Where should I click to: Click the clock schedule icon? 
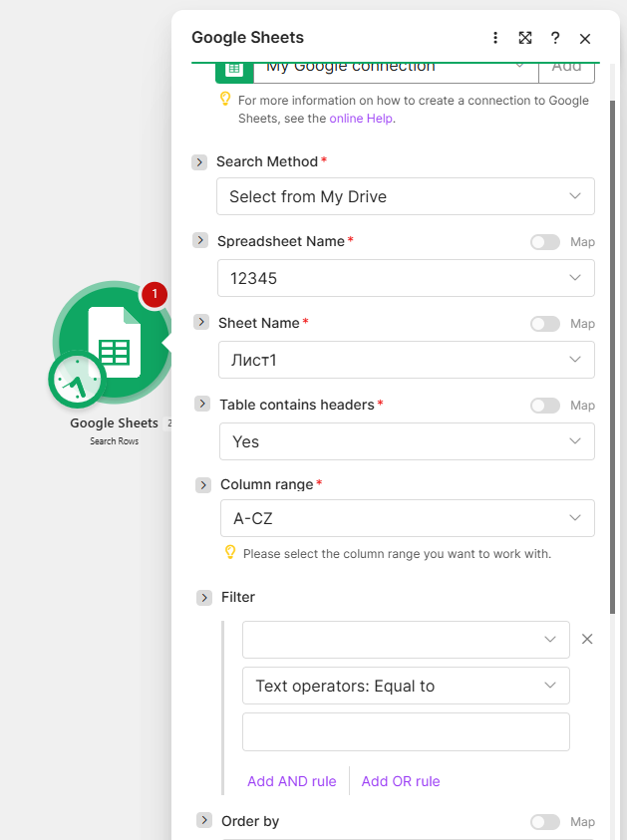pos(77,380)
